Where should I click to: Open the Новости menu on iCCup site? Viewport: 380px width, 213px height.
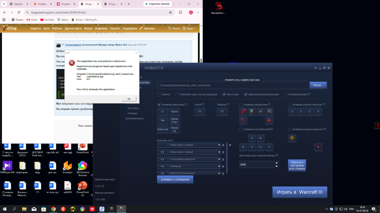point(36,28)
